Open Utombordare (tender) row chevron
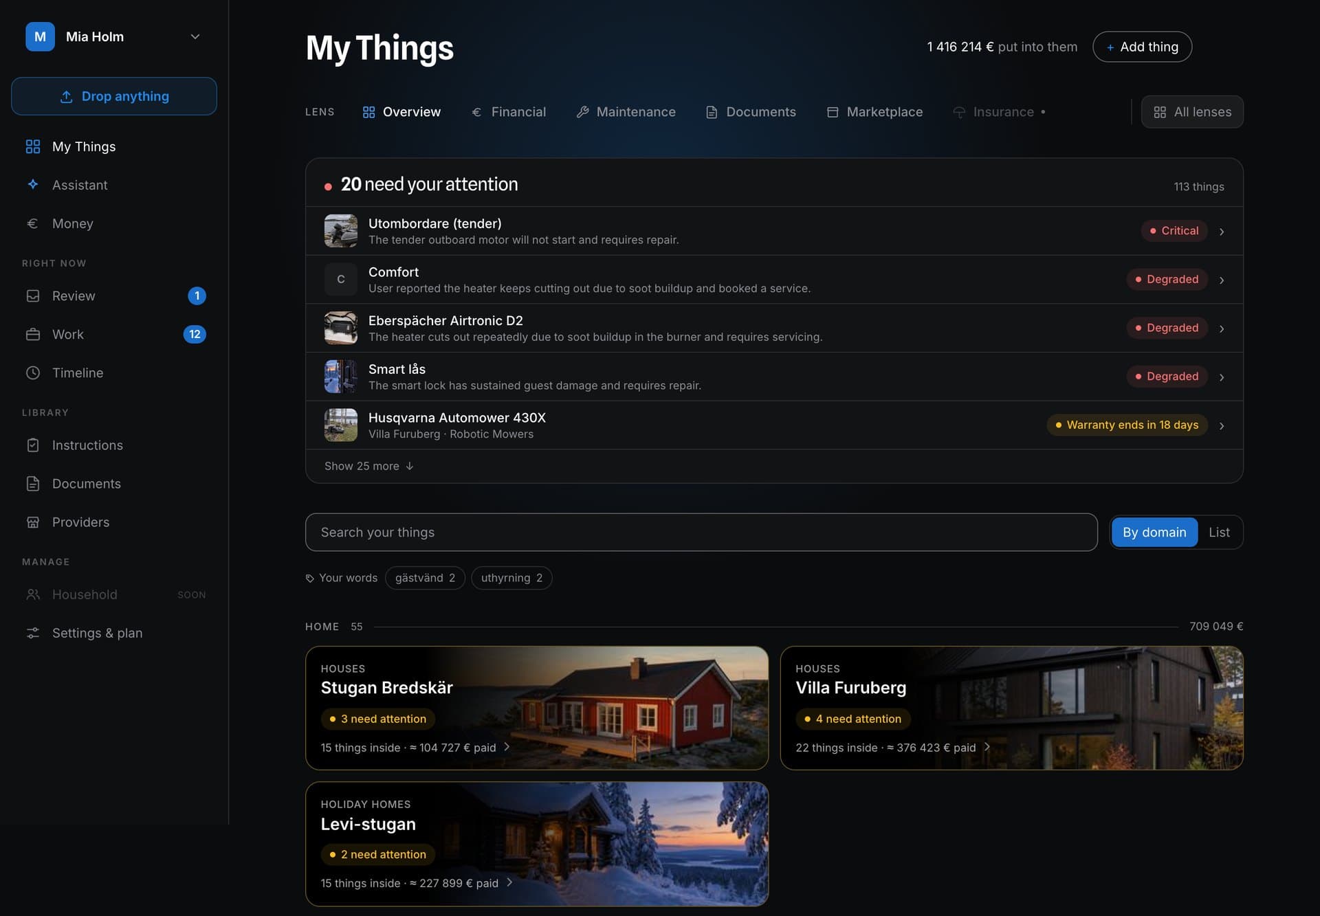 (x=1222, y=232)
